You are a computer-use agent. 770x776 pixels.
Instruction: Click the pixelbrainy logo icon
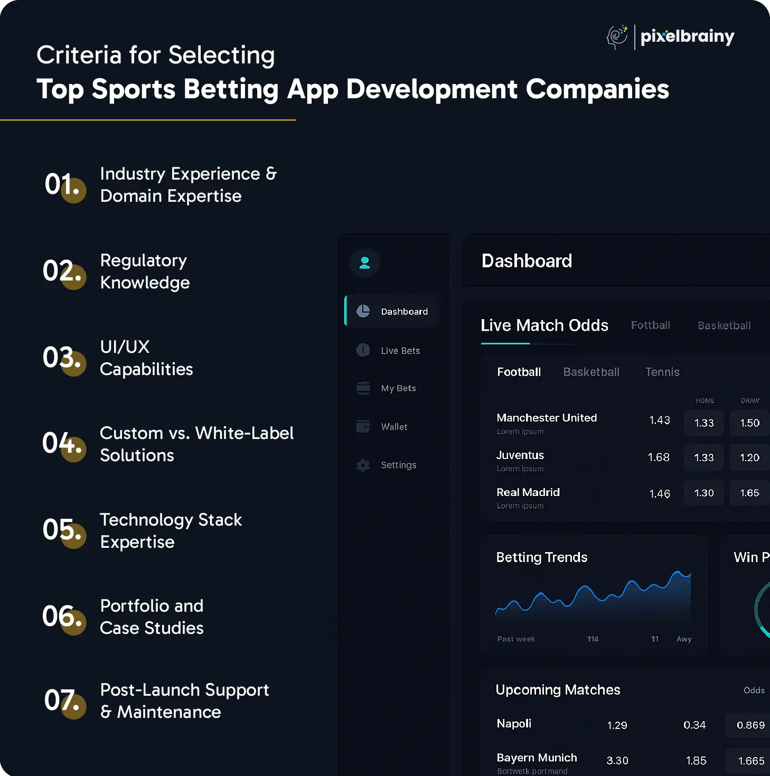[x=617, y=37]
